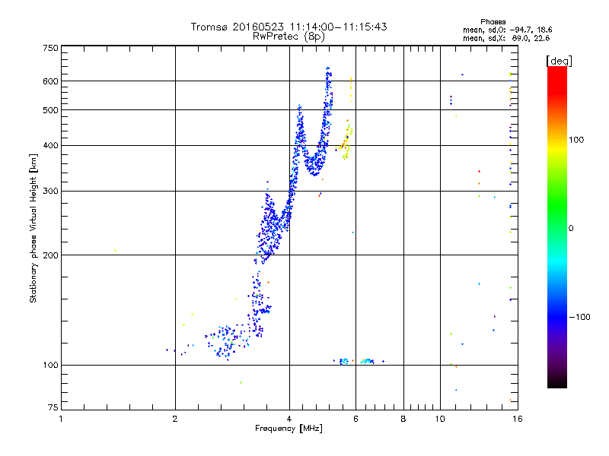Screen dimensions: 609x456
Task: Click the x-axis '1' tick label
Action: point(61,419)
